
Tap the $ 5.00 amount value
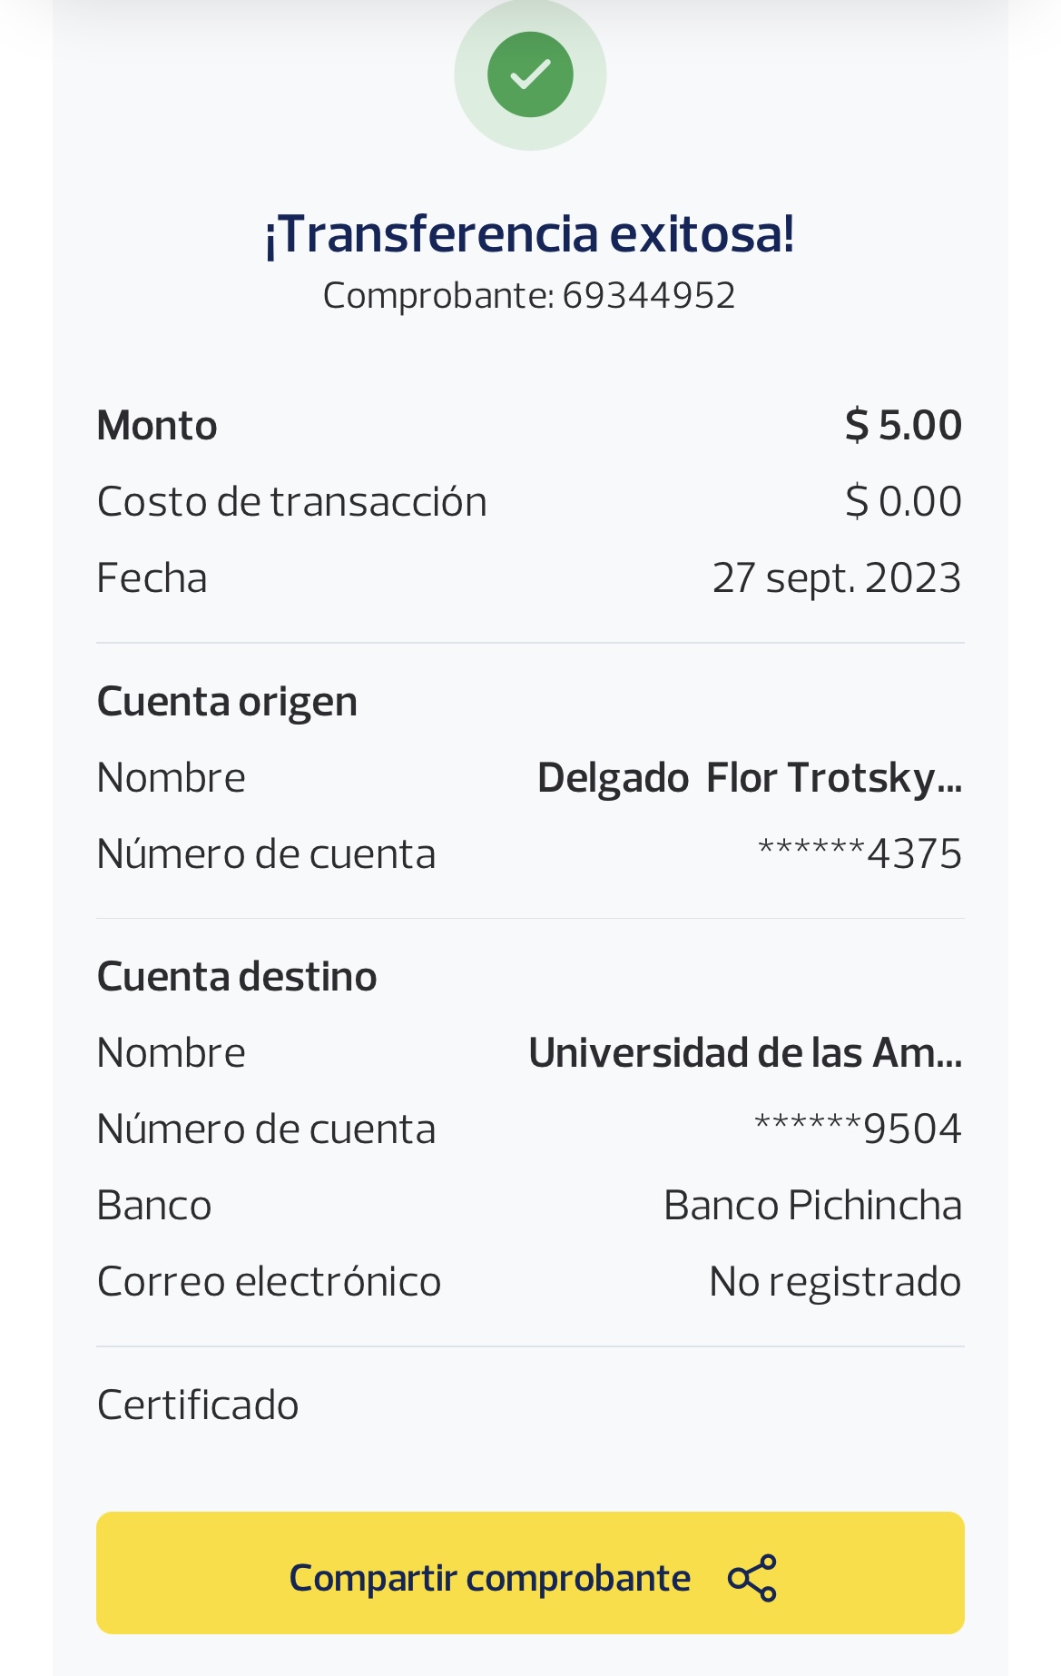click(x=903, y=425)
